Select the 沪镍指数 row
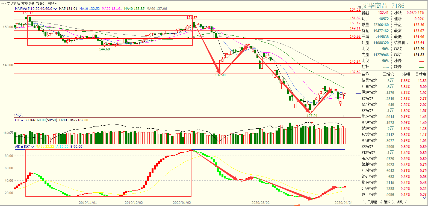428x206 pixels. pyautogui.click(x=394, y=141)
